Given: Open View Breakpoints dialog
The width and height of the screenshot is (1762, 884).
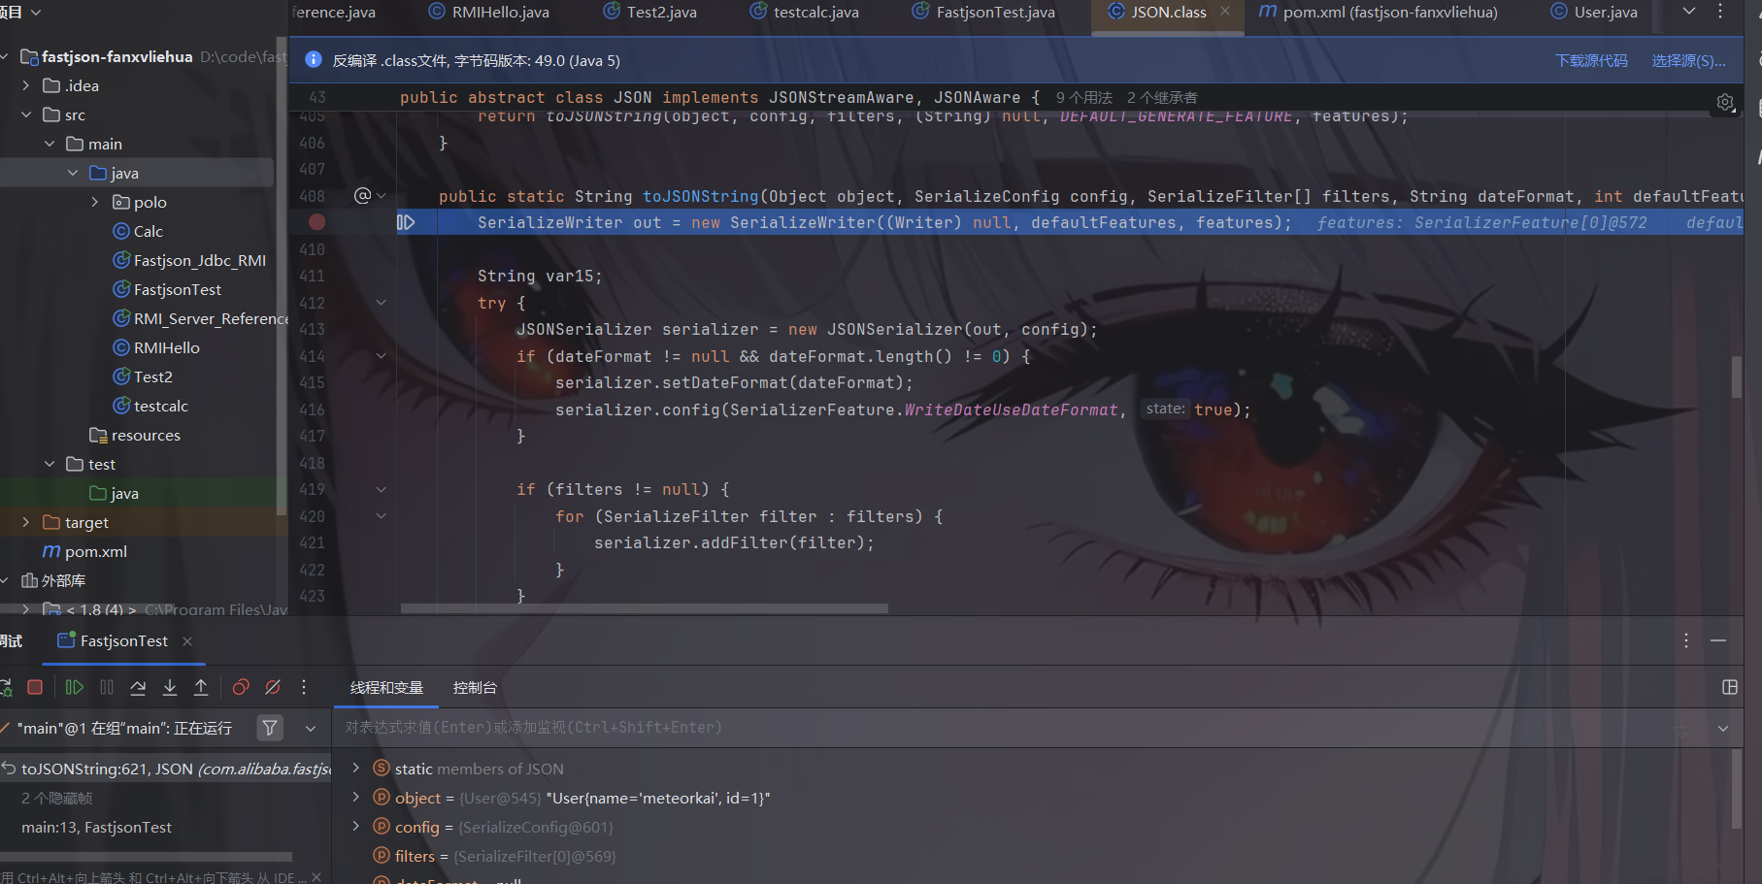Looking at the screenshot, I should (241, 687).
